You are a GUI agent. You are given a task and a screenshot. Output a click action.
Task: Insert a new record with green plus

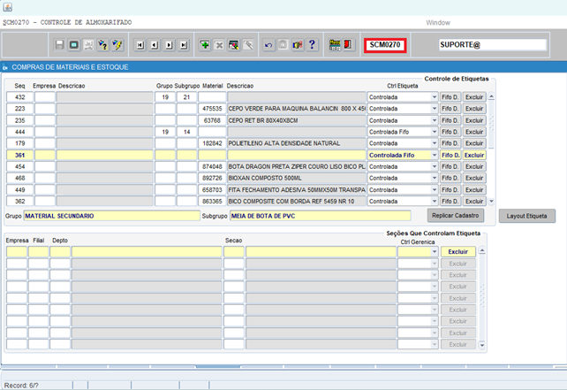tap(205, 45)
